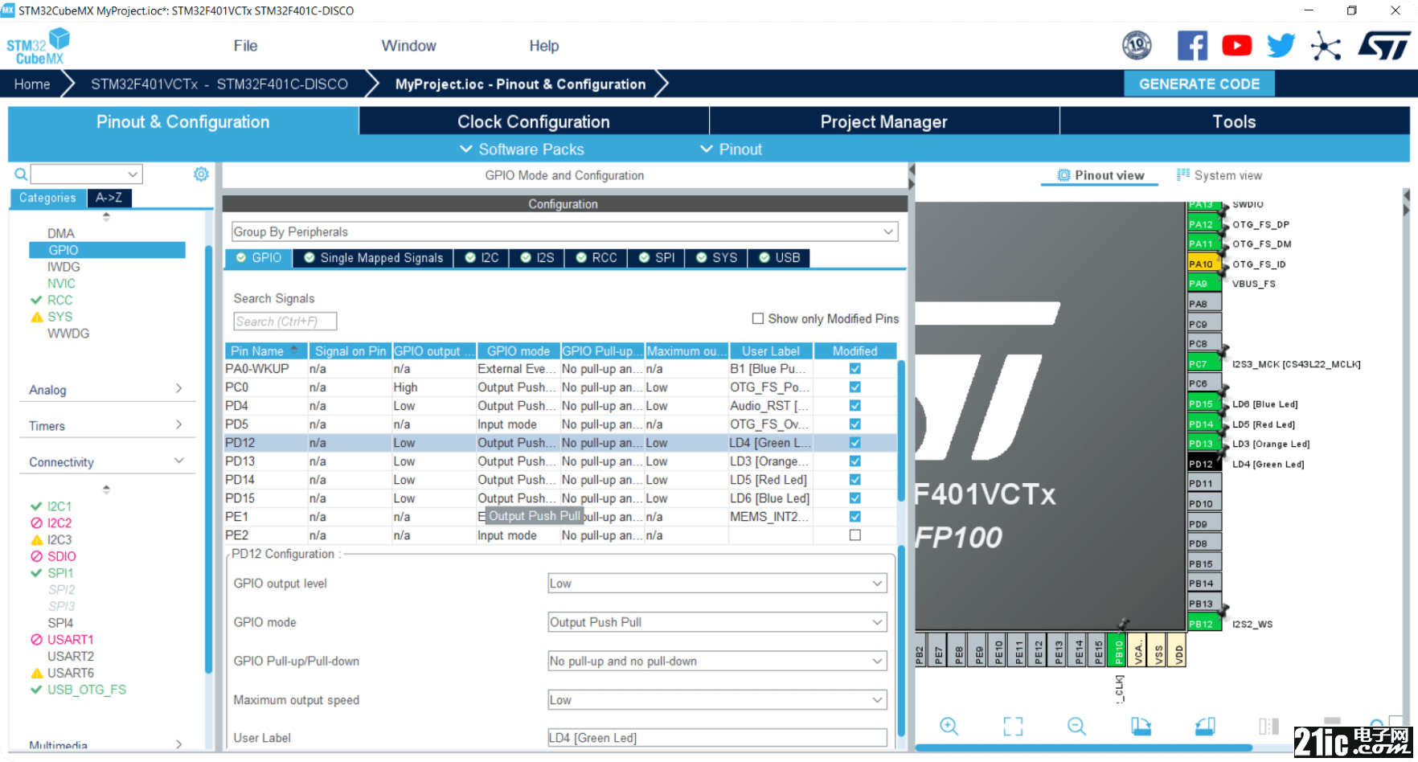Switch to A->Z listing
Screen dimensions: 1418x762
point(109,198)
